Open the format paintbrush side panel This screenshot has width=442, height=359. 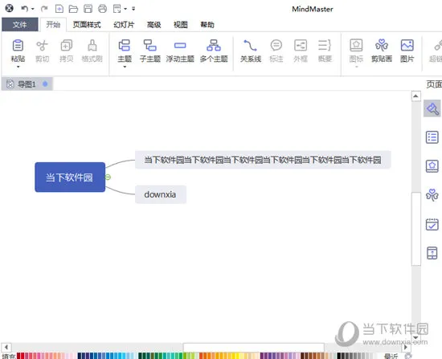tap(432, 108)
